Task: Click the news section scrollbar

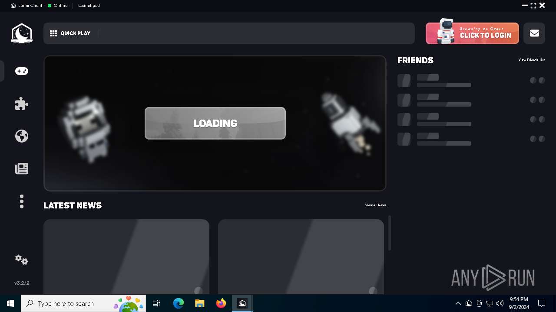Action: 390,233
